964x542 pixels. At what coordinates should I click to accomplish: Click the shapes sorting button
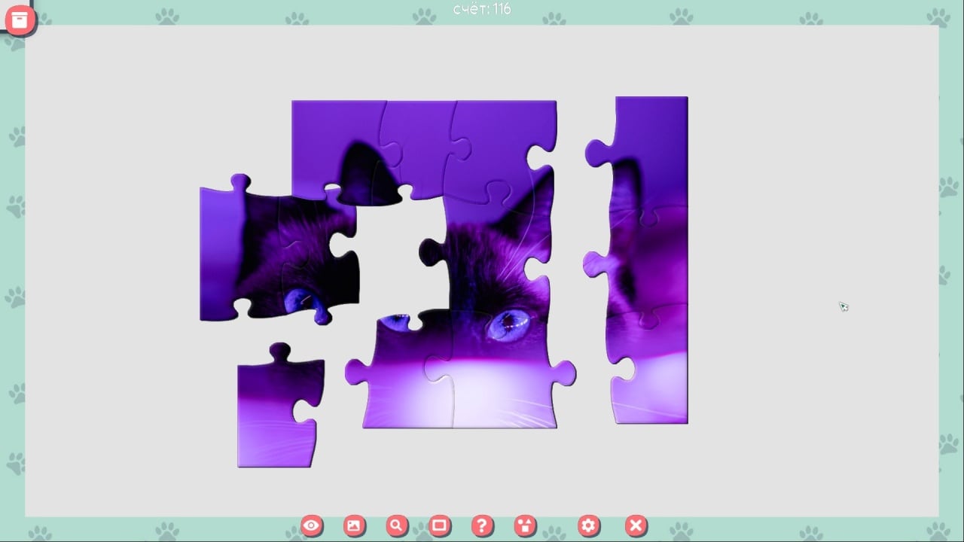pos(525,525)
